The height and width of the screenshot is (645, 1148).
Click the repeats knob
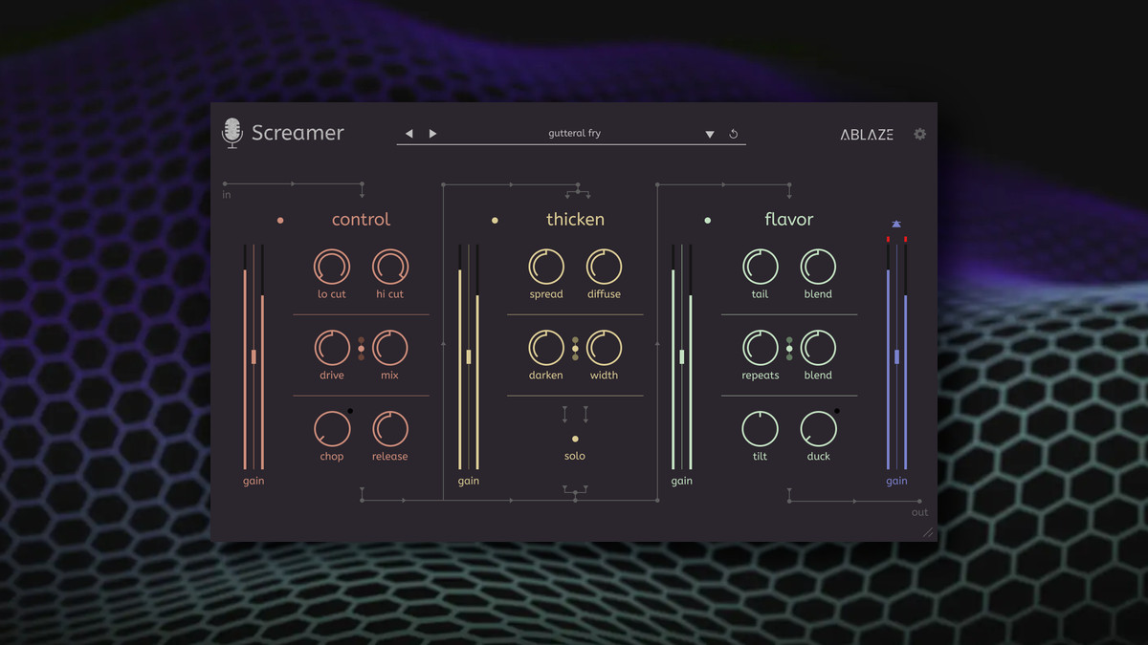point(760,348)
